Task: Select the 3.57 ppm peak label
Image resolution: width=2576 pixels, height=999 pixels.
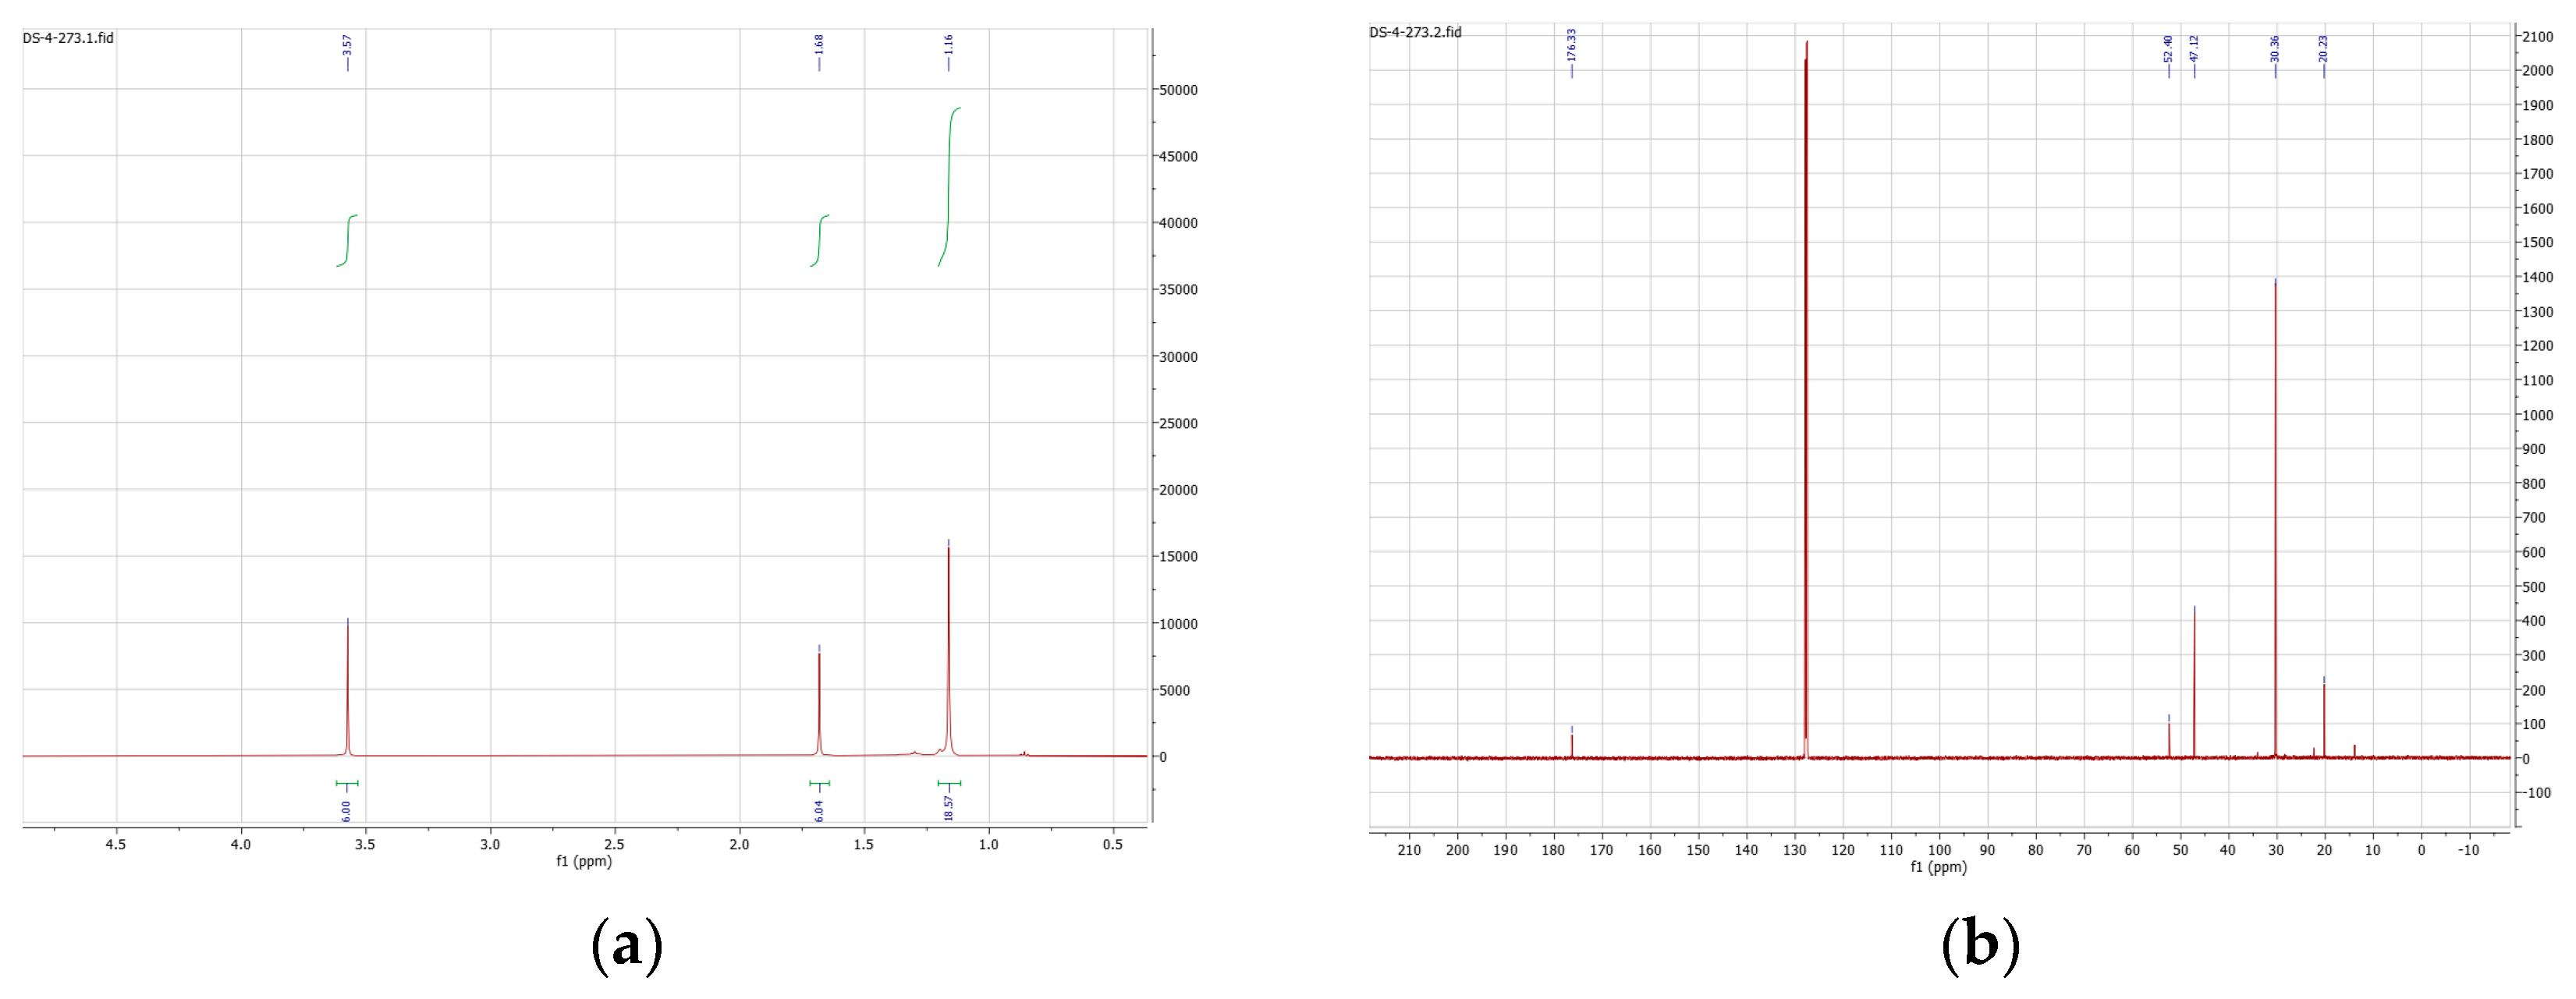Action: click(347, 46)
